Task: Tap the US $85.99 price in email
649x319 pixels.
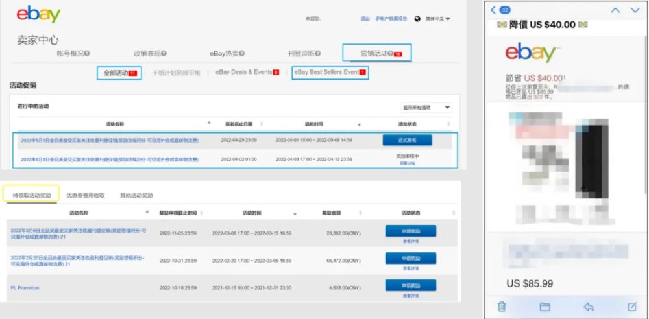Action: click(x=530, y=284)
